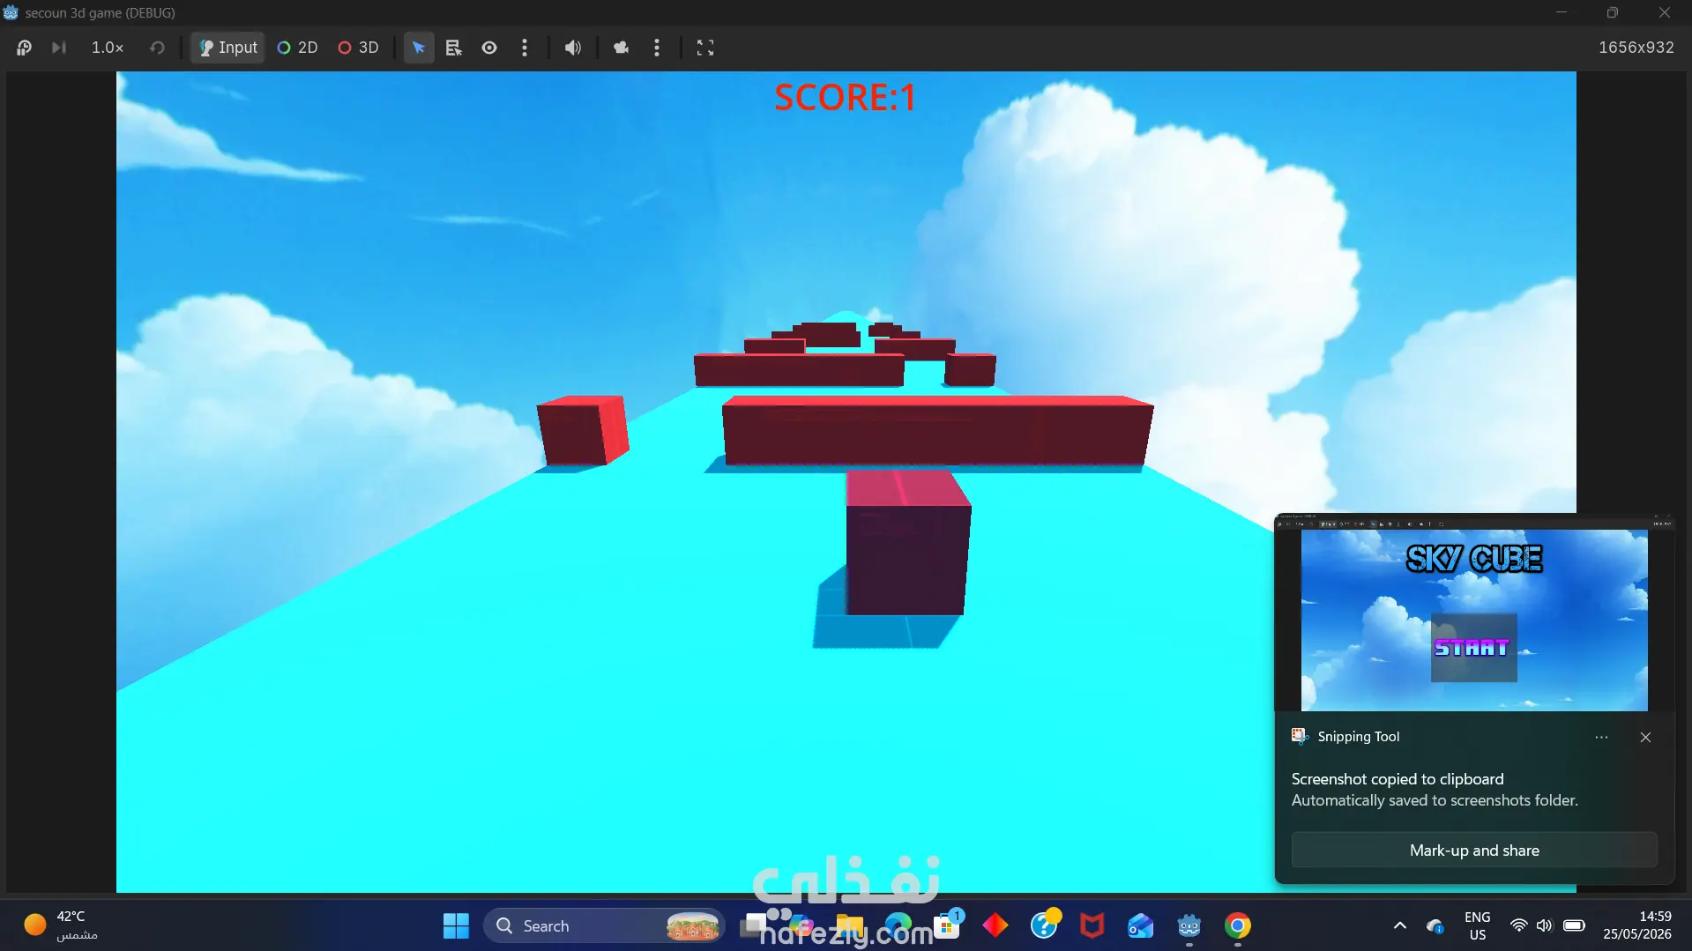This screenshot has width=1692, height=951.
Task: Advance one frame with the next-frame icon
Action: 59,48
